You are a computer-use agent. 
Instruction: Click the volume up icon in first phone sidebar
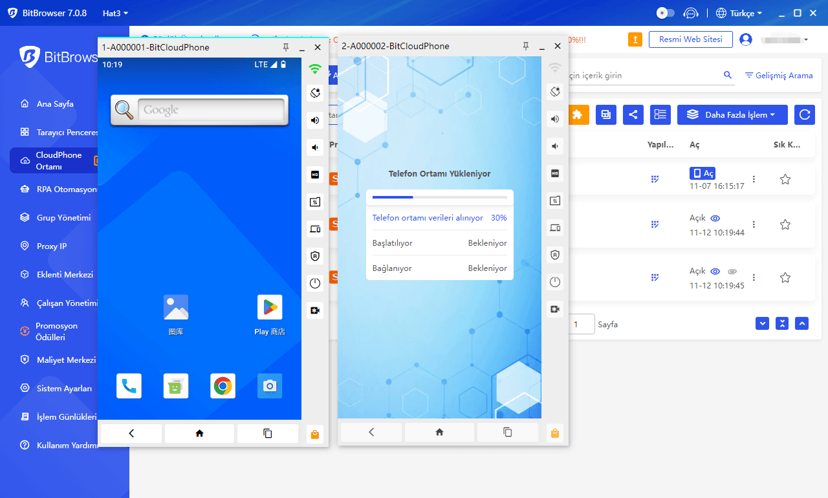pyautogui.click(x=315, y=120)
